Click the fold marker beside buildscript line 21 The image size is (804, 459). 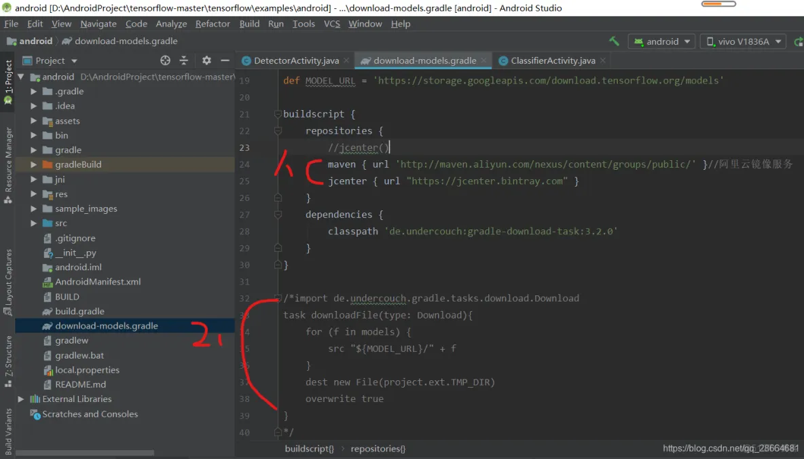click(278, 114)
